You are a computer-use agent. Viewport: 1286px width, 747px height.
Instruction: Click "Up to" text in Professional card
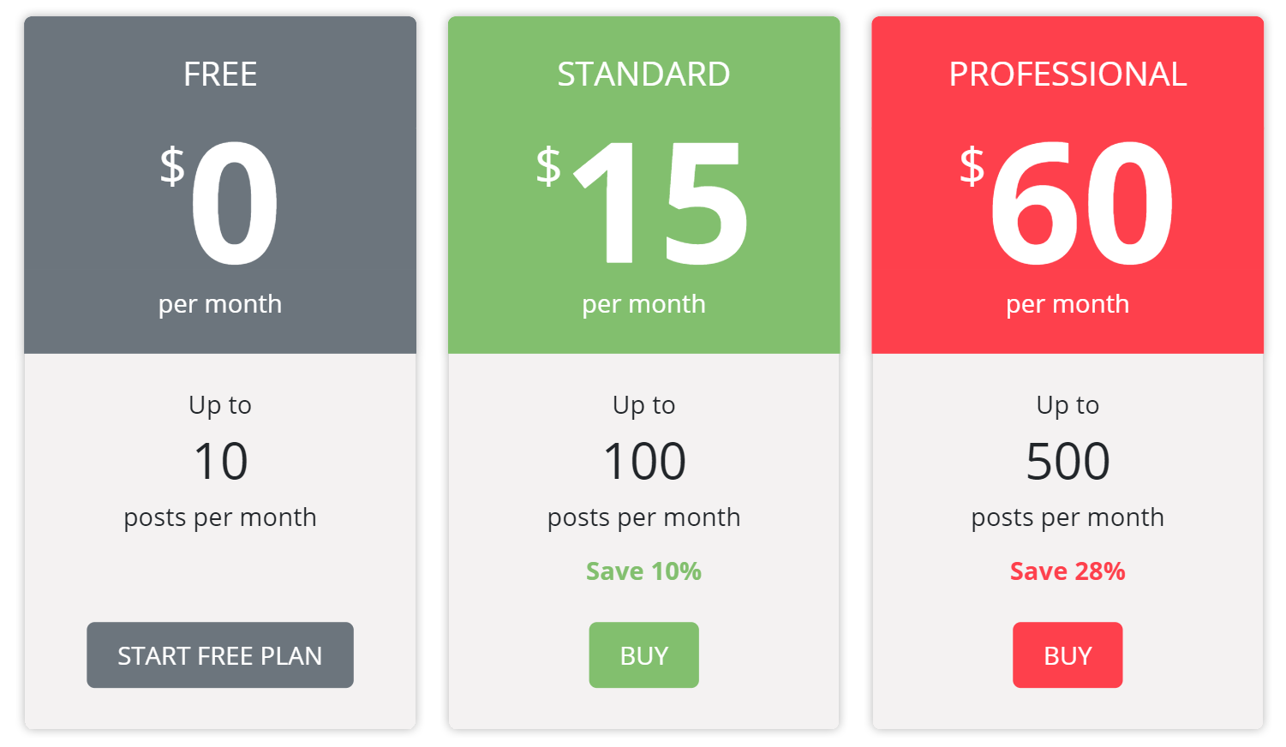[1068, 405]
